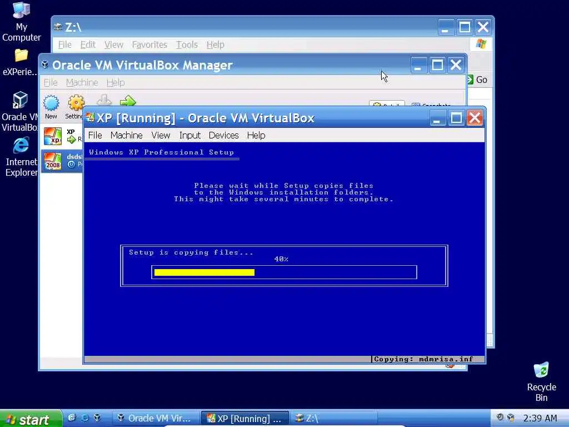Click the system clock 2:39 AM

point(540,418)
